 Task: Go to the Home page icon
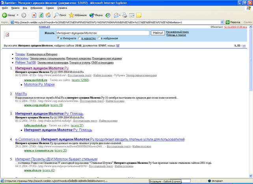click(48, 15)
